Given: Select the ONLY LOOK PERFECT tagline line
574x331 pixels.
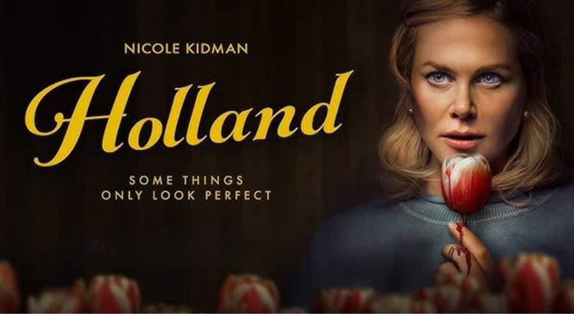Looking at the screenshot, I should [186, 195].
